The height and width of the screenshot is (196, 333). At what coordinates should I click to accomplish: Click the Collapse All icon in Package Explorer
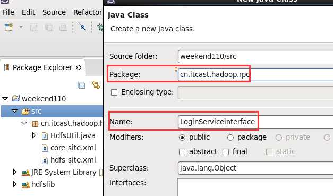pyautogui.click(x=82, y=85)
